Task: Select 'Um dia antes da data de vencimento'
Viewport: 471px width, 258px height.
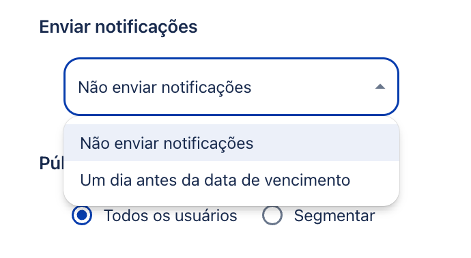Action: [x=231, y=180]
